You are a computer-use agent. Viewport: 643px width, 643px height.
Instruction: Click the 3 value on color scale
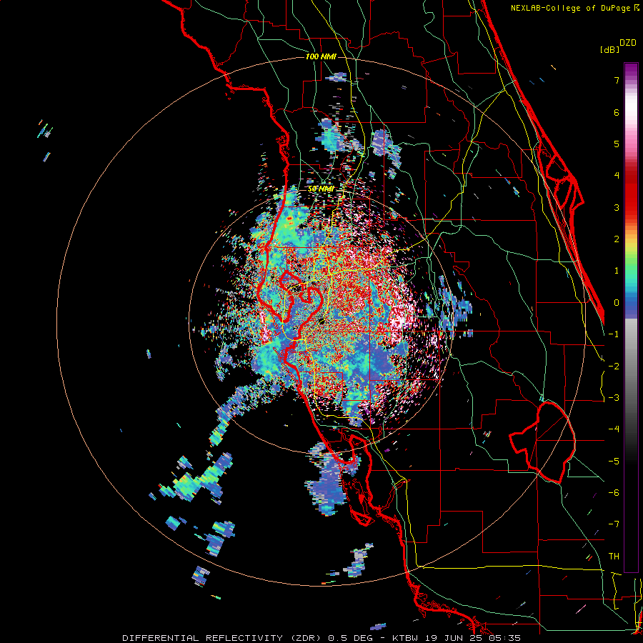617,207
